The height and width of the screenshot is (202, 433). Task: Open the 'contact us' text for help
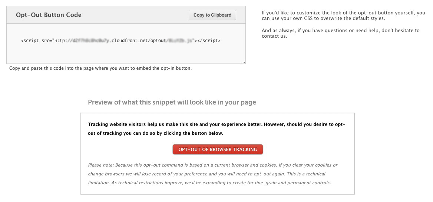coord(274,36)
